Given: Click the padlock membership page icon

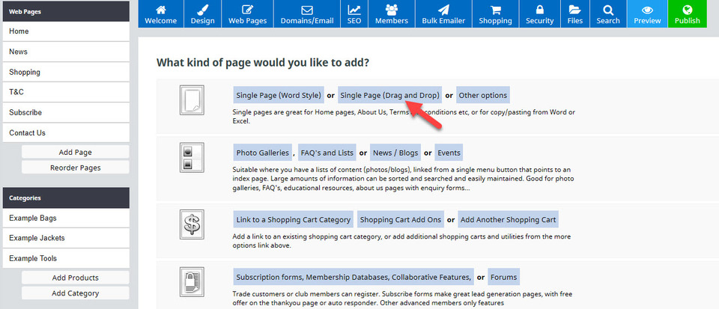Looking at the screenshot, I should pyautogui.click(x=192, y=282).
